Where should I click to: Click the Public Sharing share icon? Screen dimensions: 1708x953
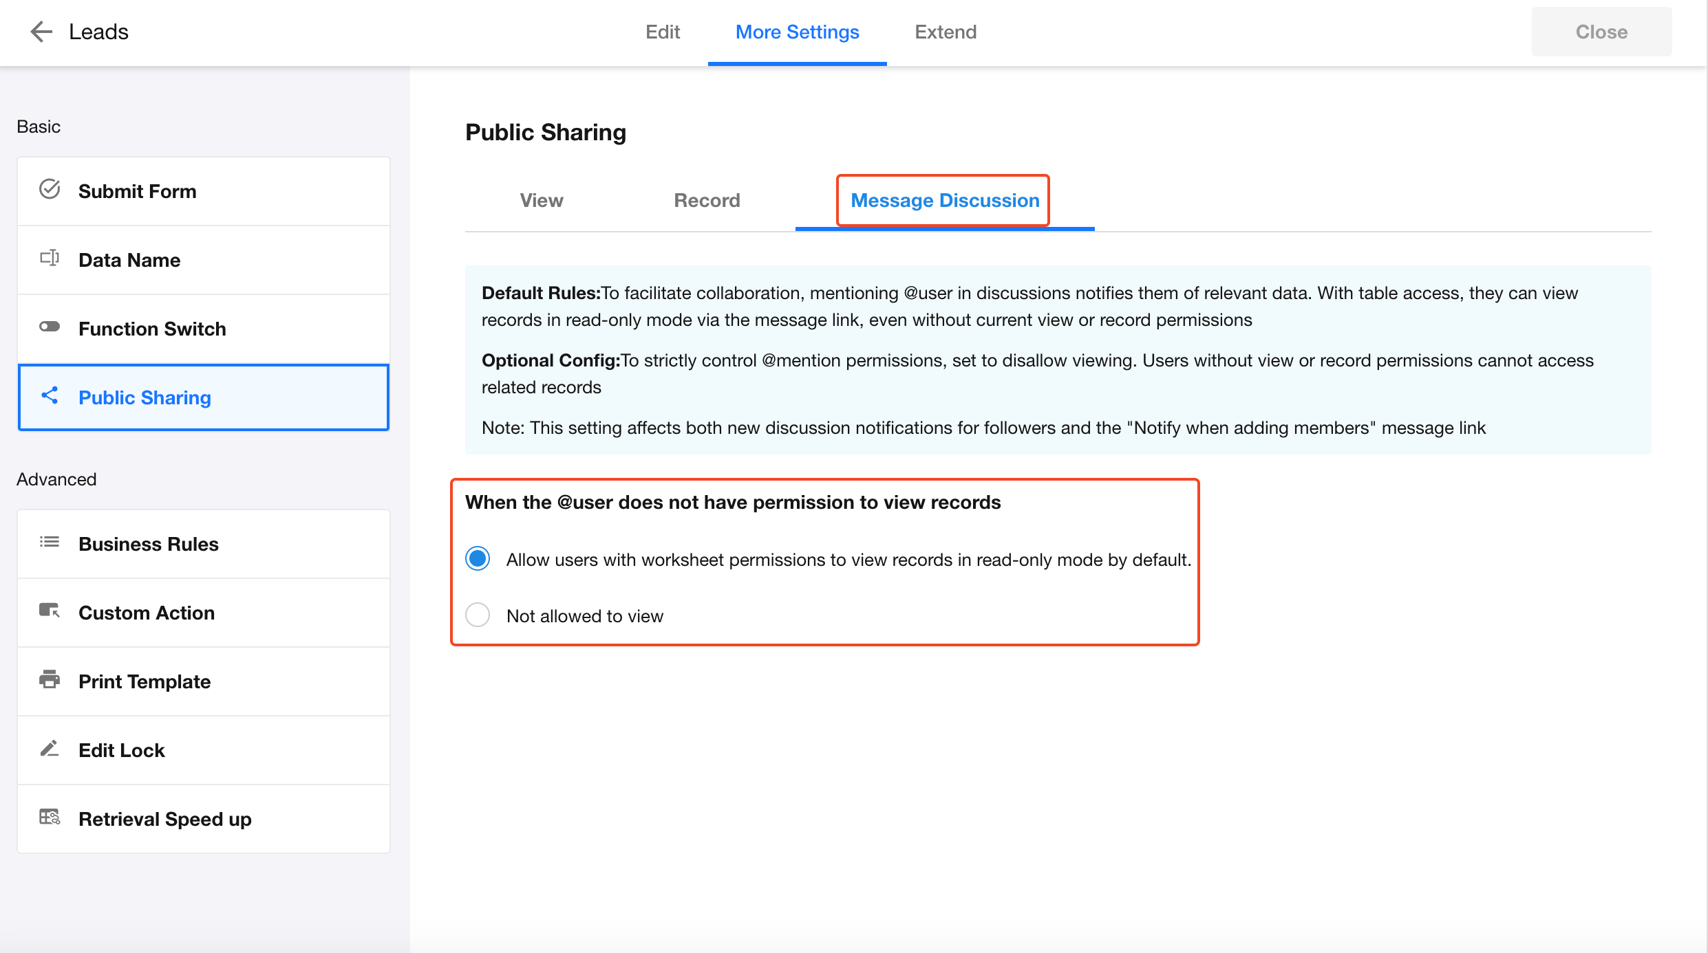pos(50,395)
